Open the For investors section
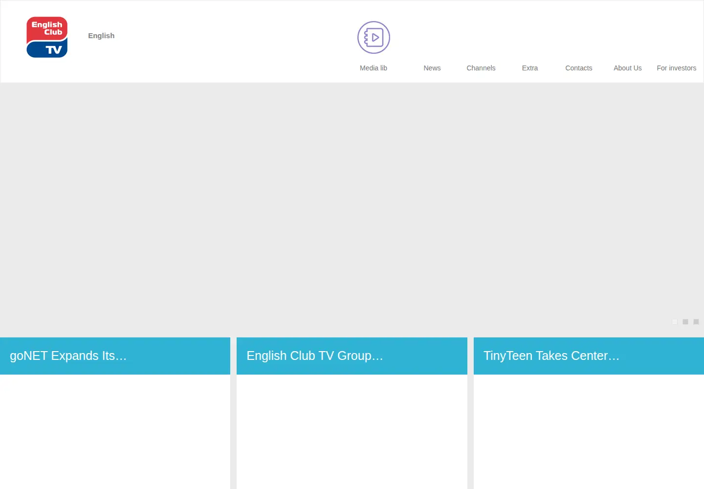The image size is (704, 489). coord(677,68)
